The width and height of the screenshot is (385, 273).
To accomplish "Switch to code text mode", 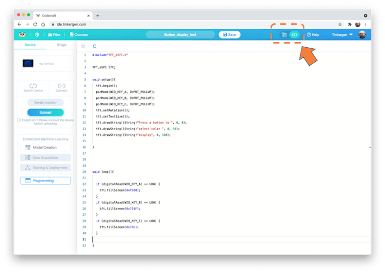I will click(x=294, y=35).
